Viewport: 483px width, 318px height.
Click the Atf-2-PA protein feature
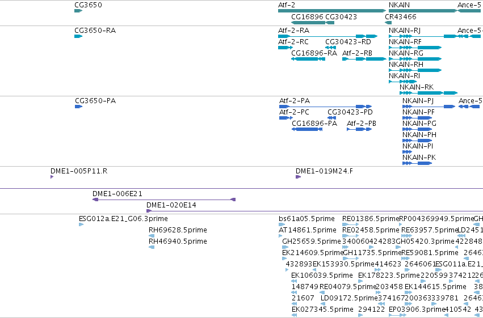coord(326,107)
